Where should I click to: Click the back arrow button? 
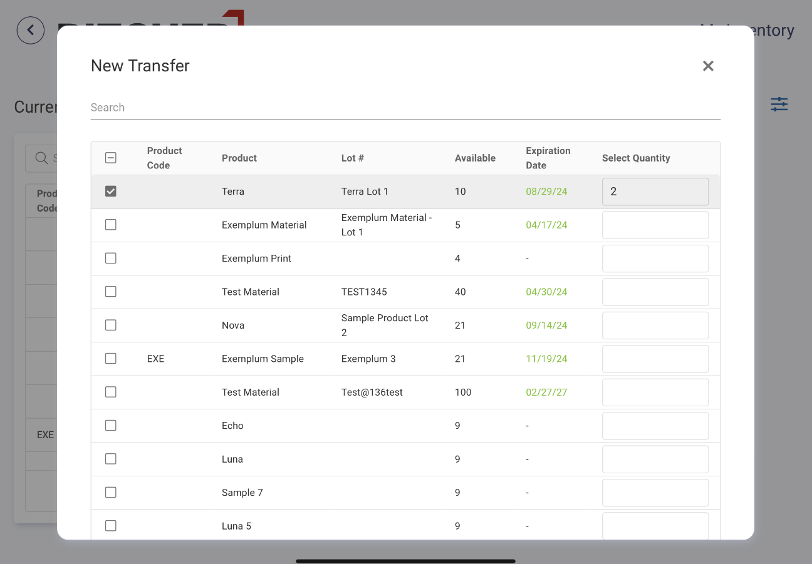(x=31, y=30)
